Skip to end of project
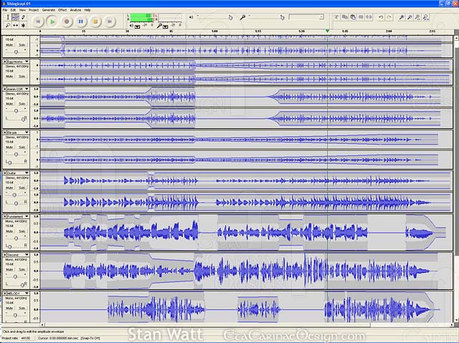This screenshot has width=459, height=343. click(109, 21)
